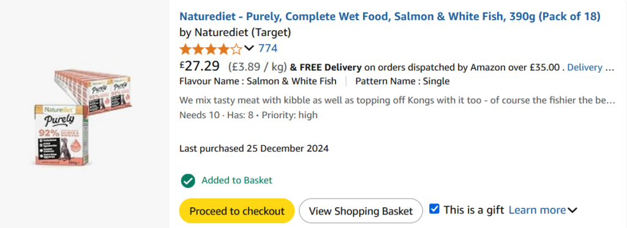The height and width of the screenshot is (228, 627).
Task: Click the Last purchased 25 December 2024 text
Action: (254, 149)
